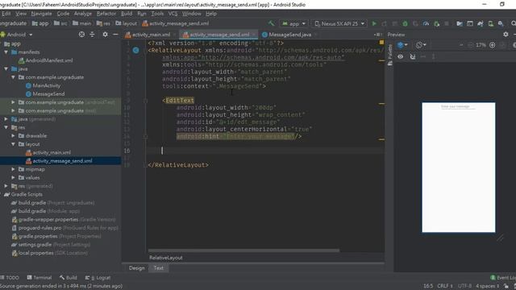Viewport: 516px width, 290px height.
Task: Open the Logcat tool window
Action: pyautogui.click(x=98, y=277)
